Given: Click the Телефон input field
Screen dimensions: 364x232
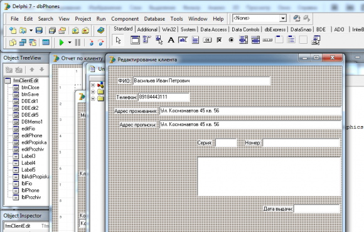Looking at the screenshot, I should click(164, 97).
